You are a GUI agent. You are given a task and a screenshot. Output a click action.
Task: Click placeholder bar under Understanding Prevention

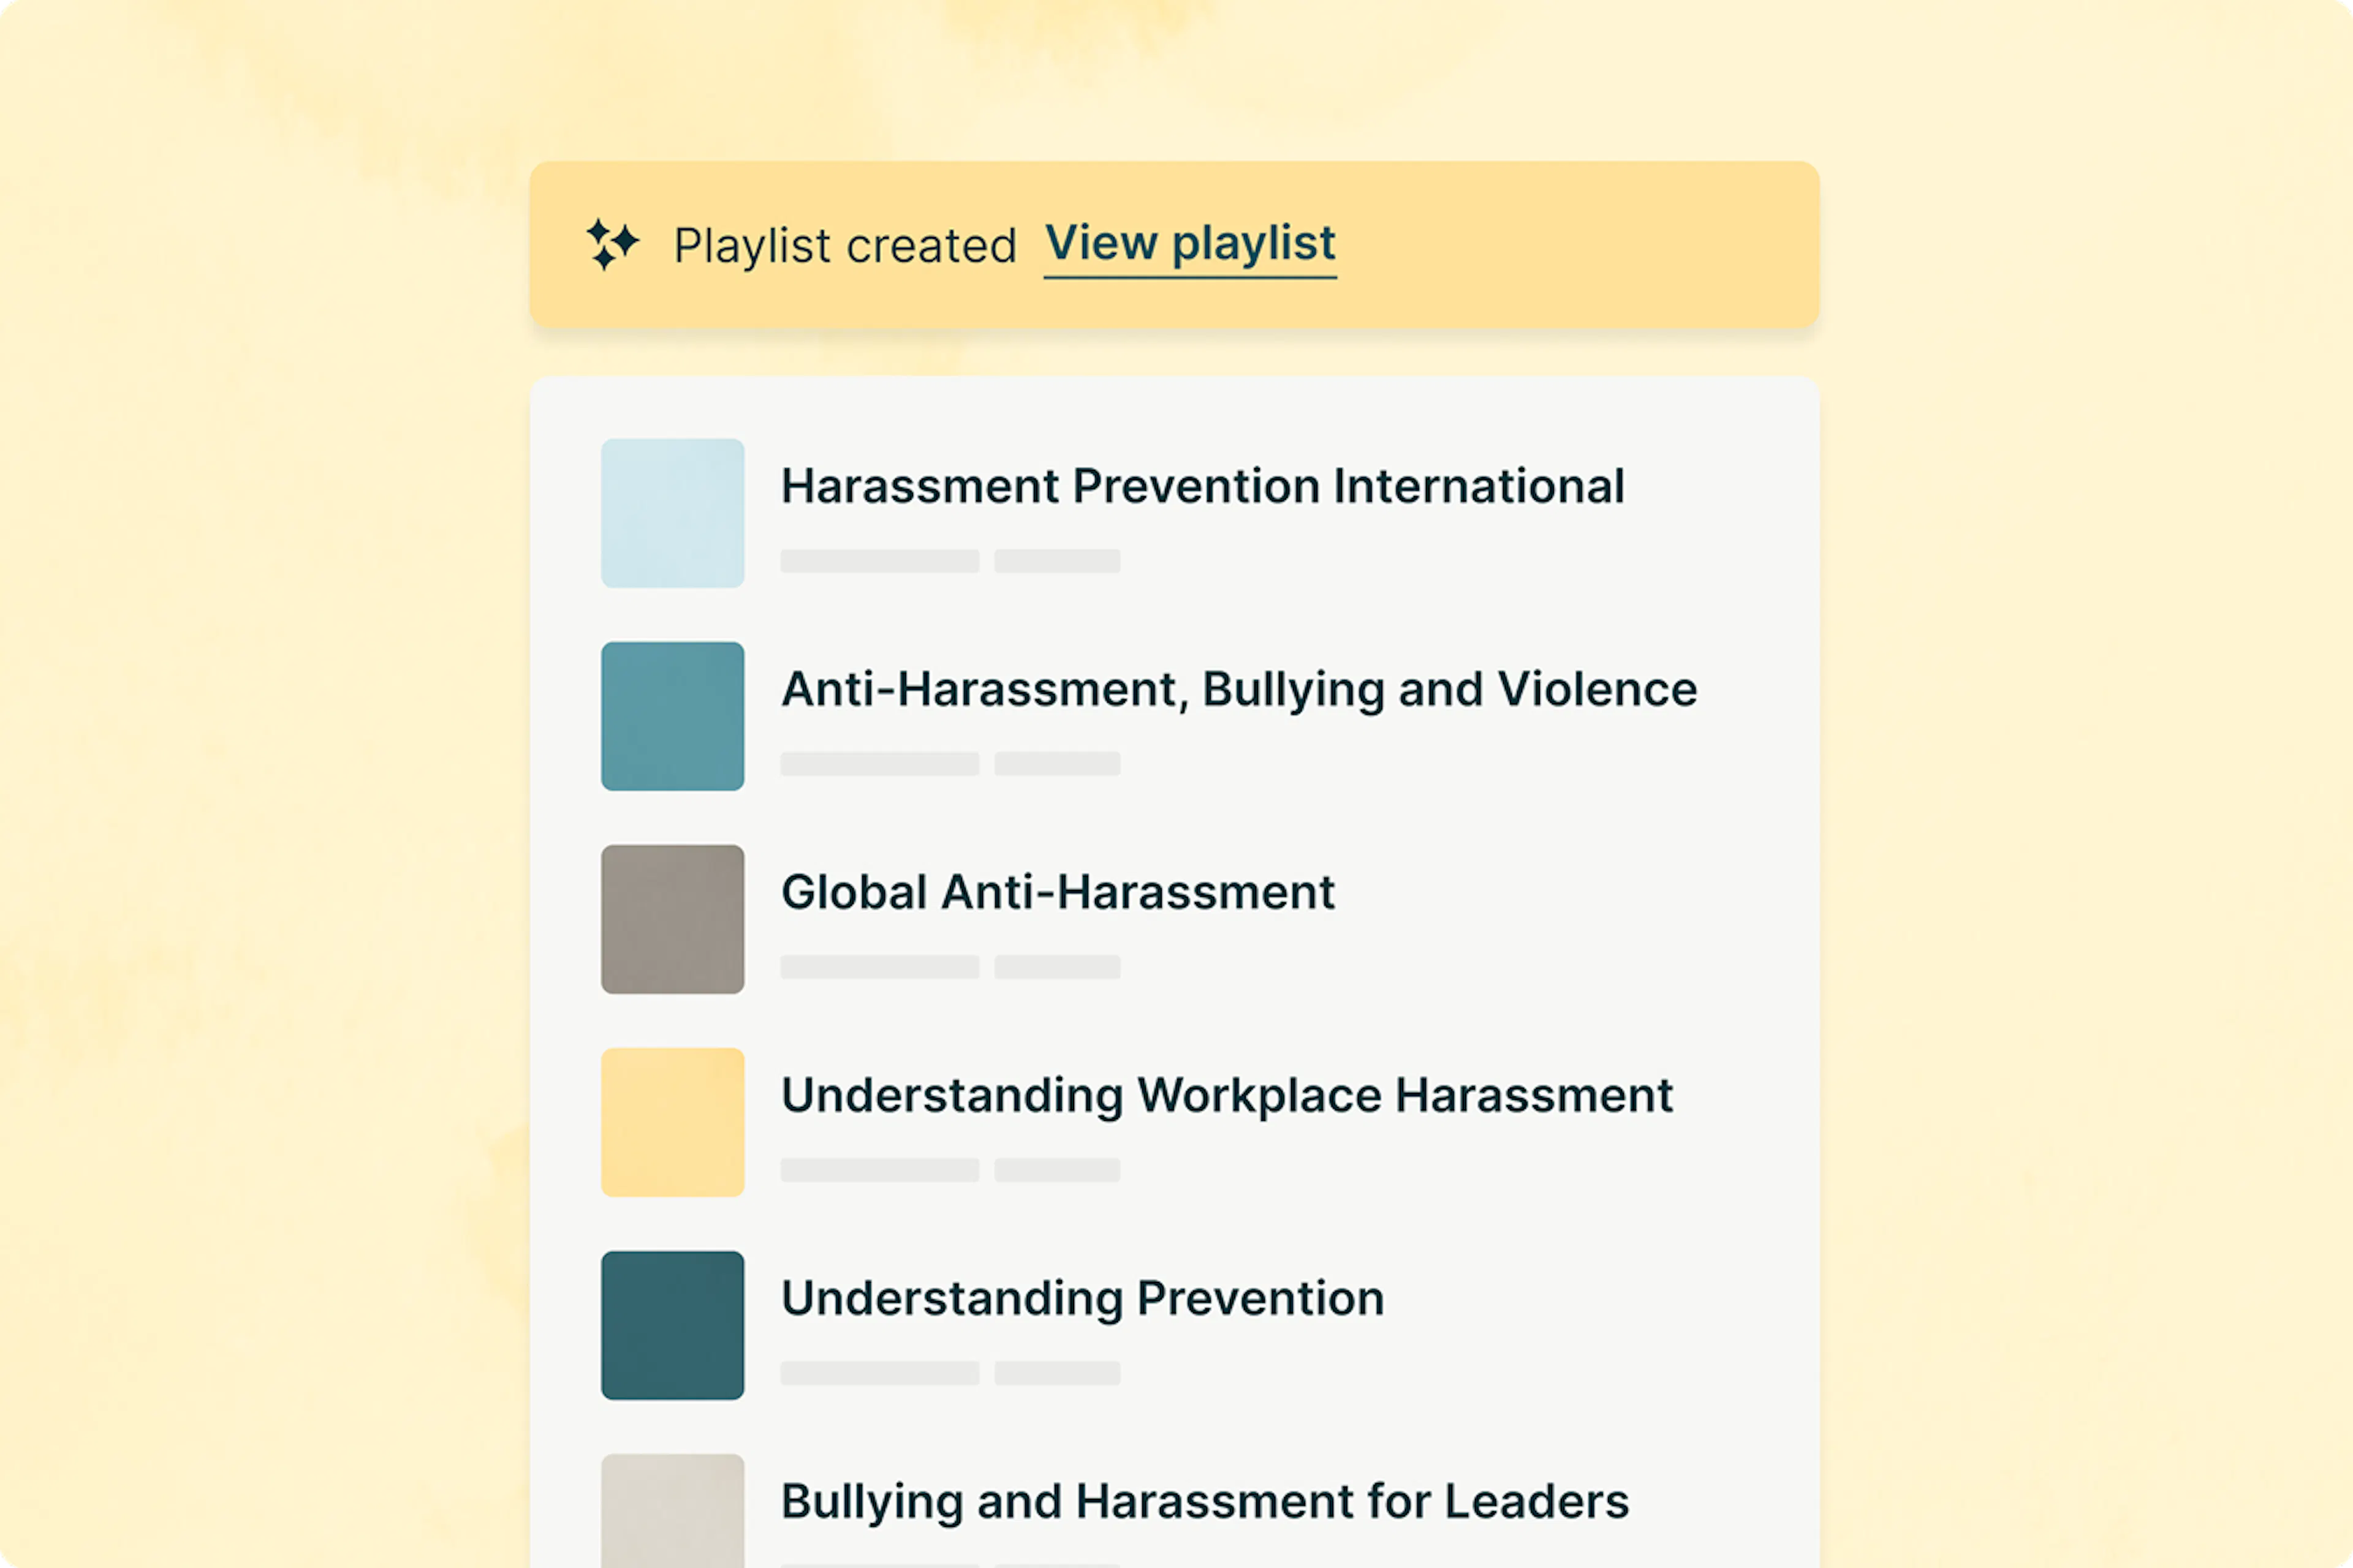[879, 1373]
